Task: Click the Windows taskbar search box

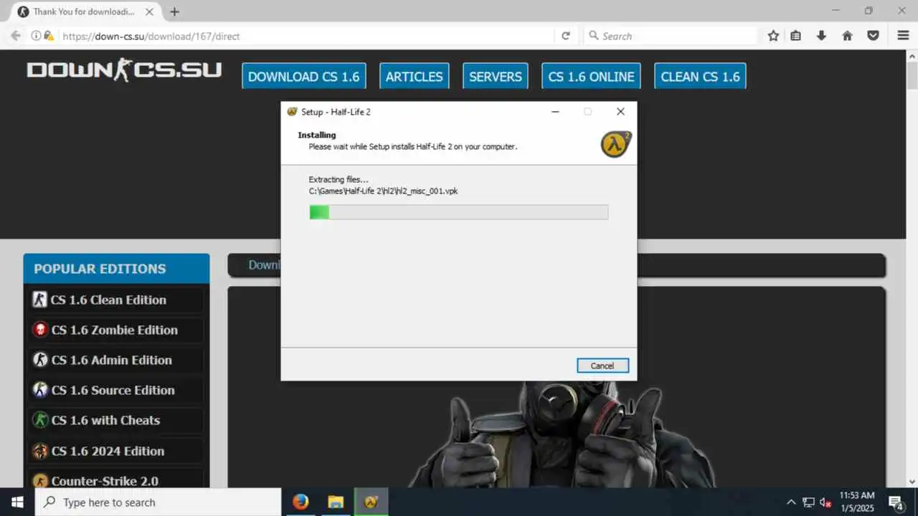Action: 158,502
